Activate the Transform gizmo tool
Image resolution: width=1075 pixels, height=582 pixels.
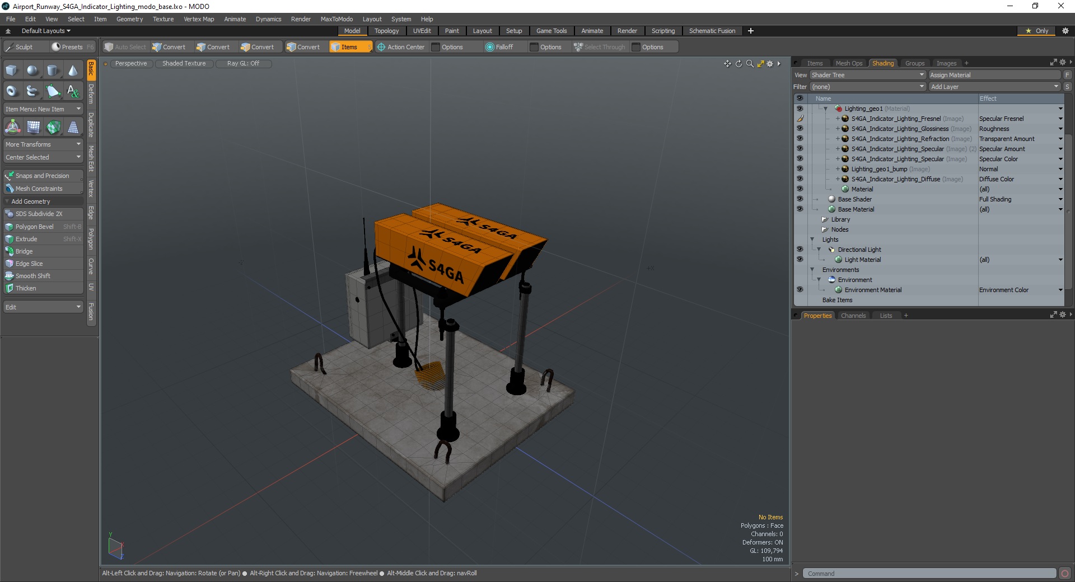12,128
